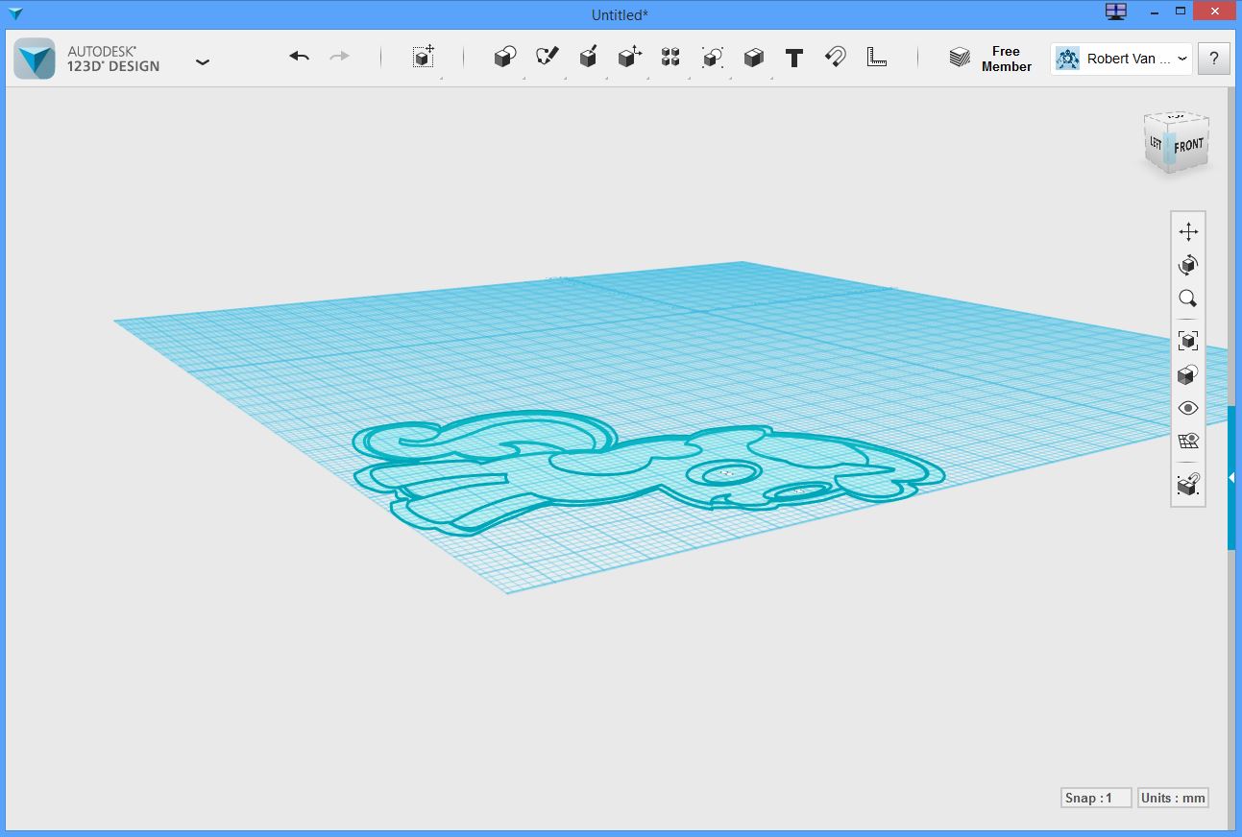Click the Free Member button
1242x837 pixels.
(x=1006, y=59)
